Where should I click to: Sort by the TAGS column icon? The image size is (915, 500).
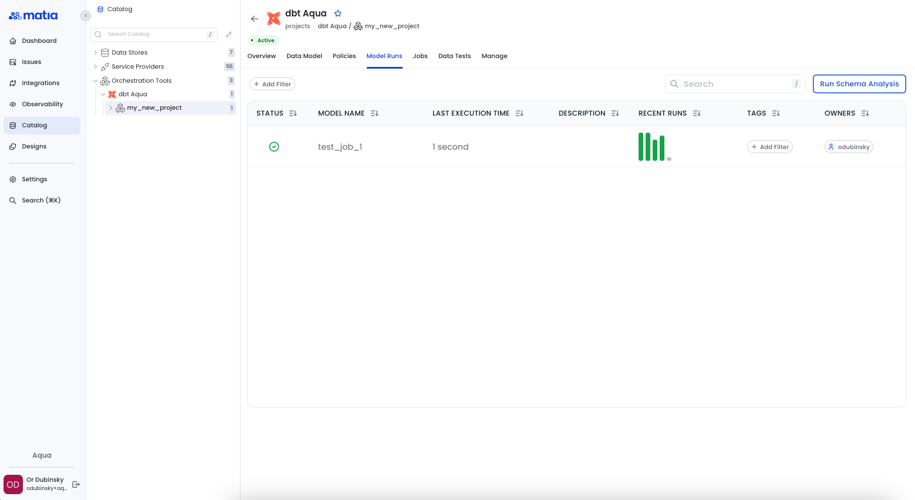click(x=776, y=113)
